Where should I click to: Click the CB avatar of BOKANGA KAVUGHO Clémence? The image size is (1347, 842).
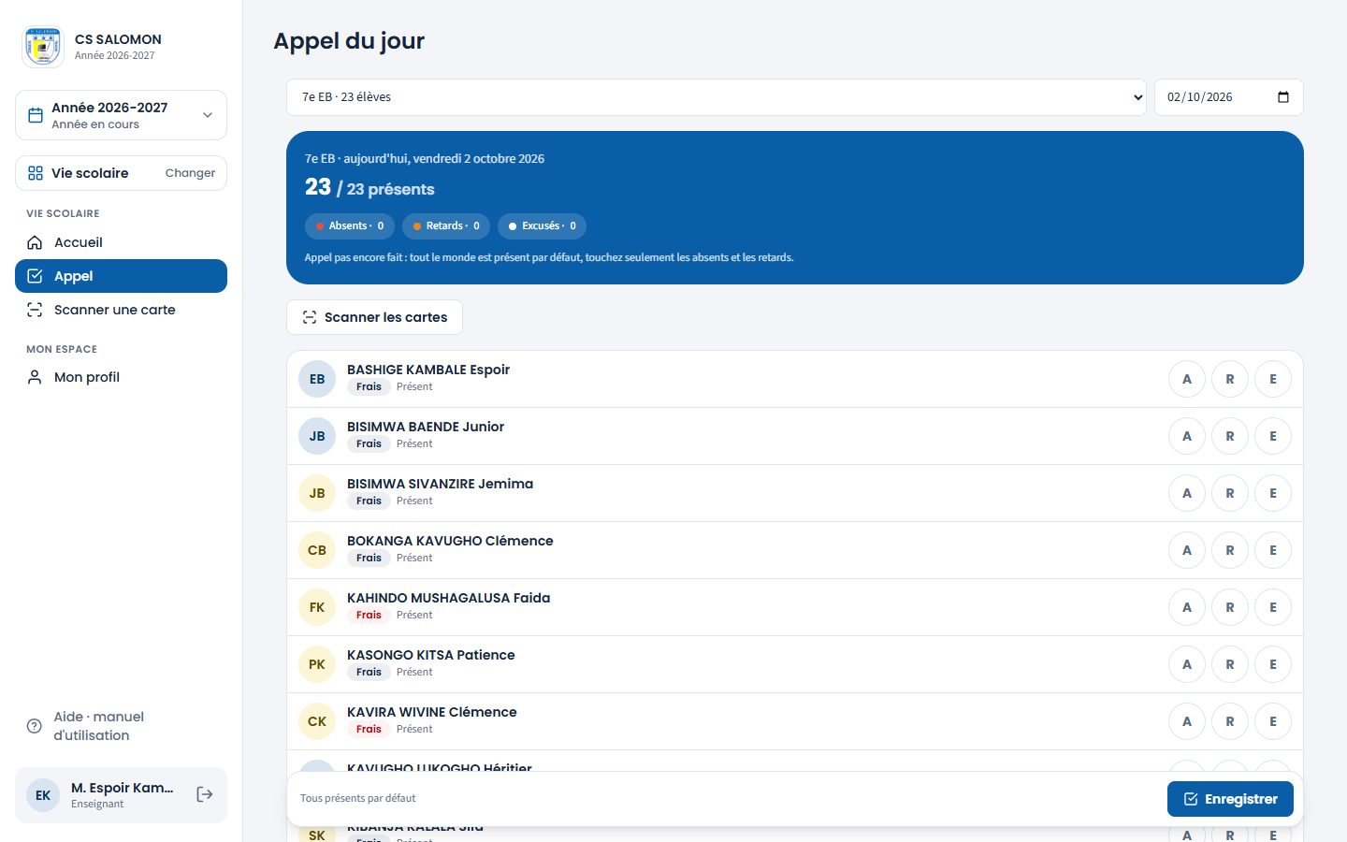click(317, 550)
